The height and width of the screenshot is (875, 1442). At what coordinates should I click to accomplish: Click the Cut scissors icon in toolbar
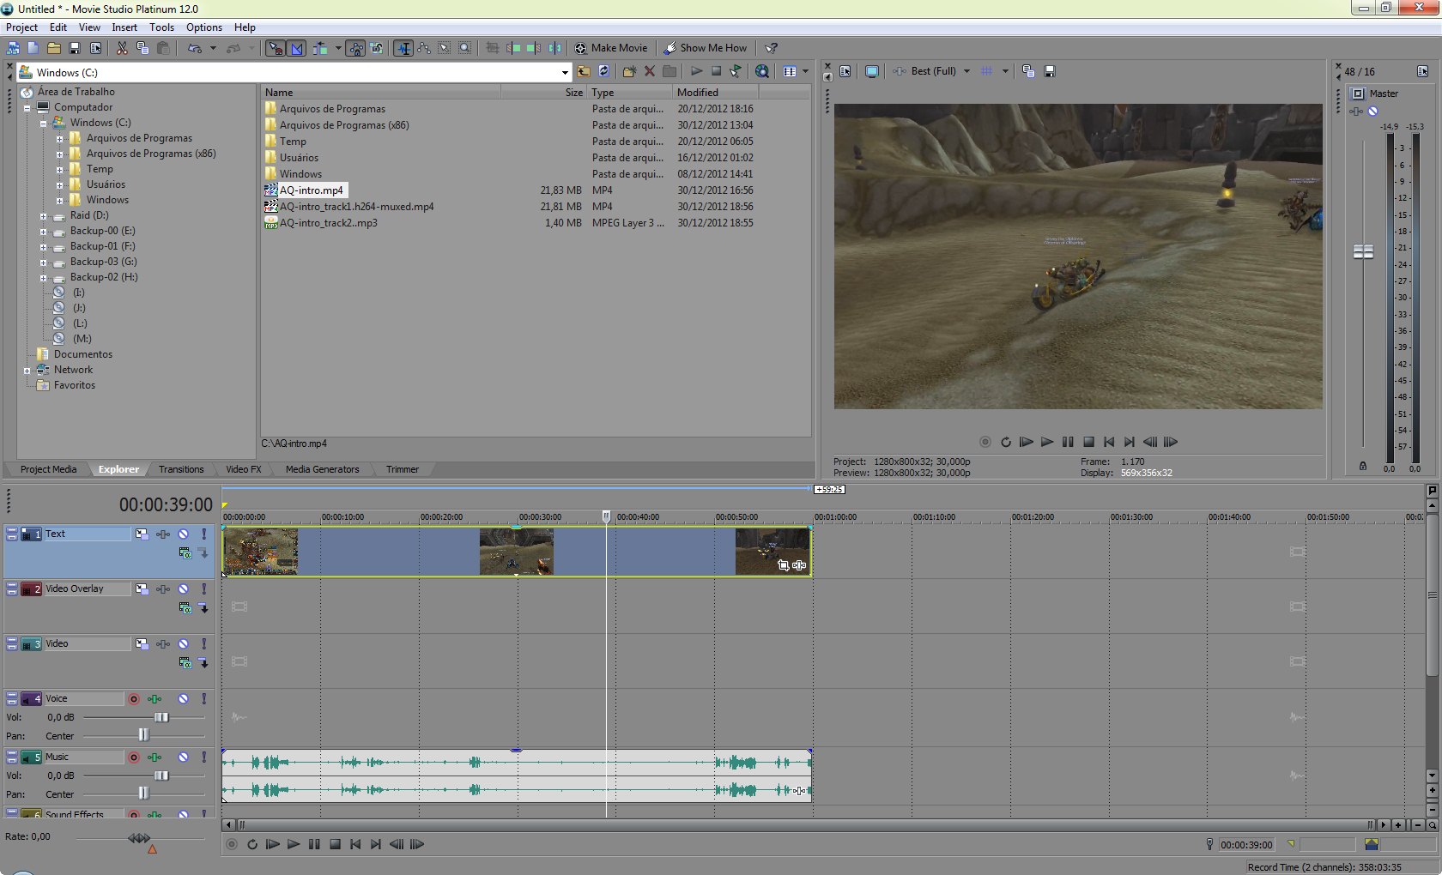122,48
